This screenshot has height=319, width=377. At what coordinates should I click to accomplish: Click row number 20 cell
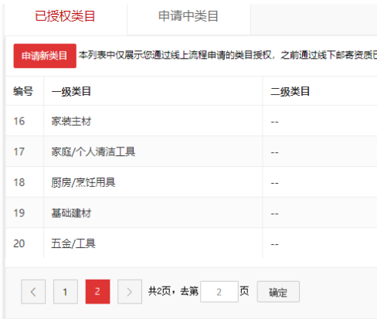25,243
